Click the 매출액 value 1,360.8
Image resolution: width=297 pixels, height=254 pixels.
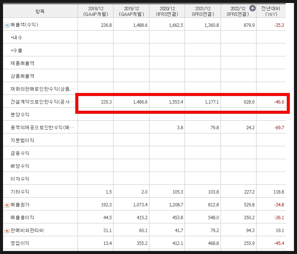(211, 25)
